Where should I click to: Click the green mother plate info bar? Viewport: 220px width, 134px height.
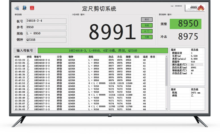[x=103, y=50]
